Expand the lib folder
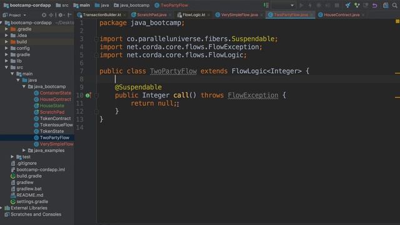Viewport: 400px width, 225px height. (x=6, y=61)
